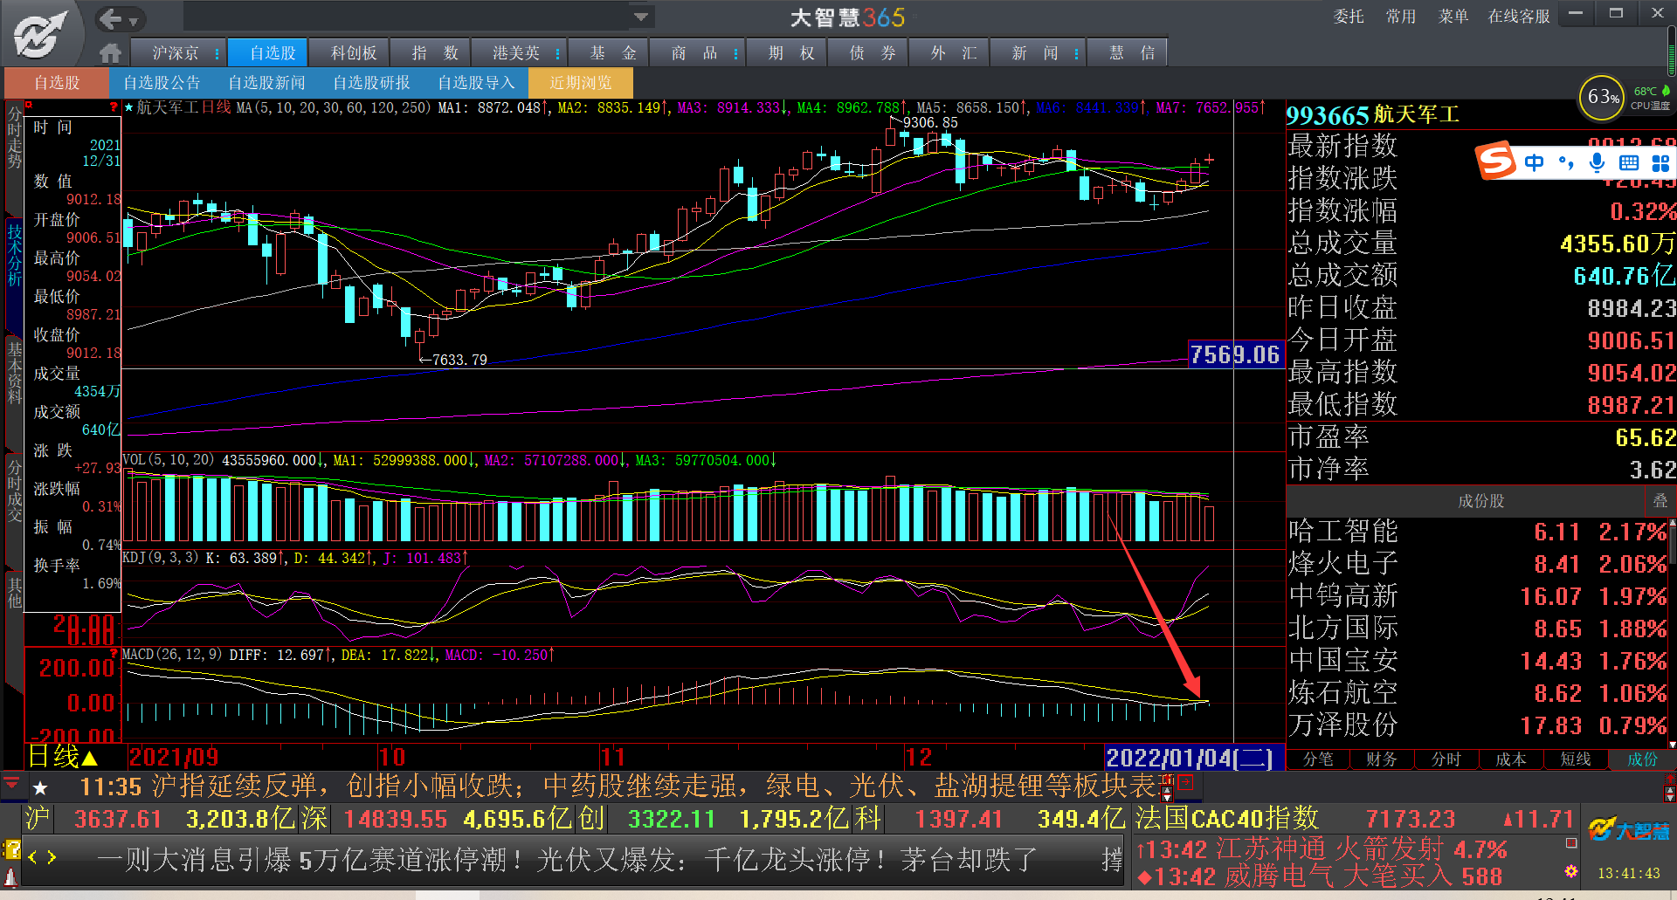Viewport: 1677px width, 900px height.
Task: Go back with the arrow button
Action: click(110, 18)
